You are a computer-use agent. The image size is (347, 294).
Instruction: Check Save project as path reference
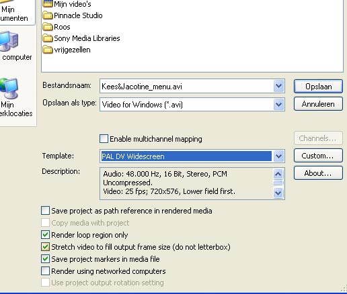(45, 211)
